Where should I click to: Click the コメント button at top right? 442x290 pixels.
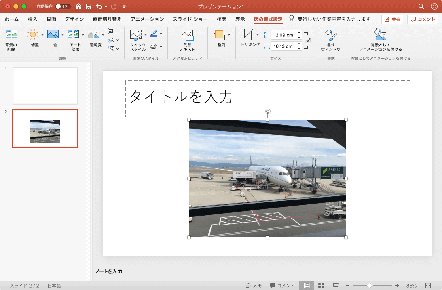click(x=423, y=19)
